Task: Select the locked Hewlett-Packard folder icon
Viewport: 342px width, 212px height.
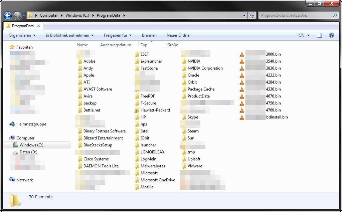Action: (x=137, y=110)
